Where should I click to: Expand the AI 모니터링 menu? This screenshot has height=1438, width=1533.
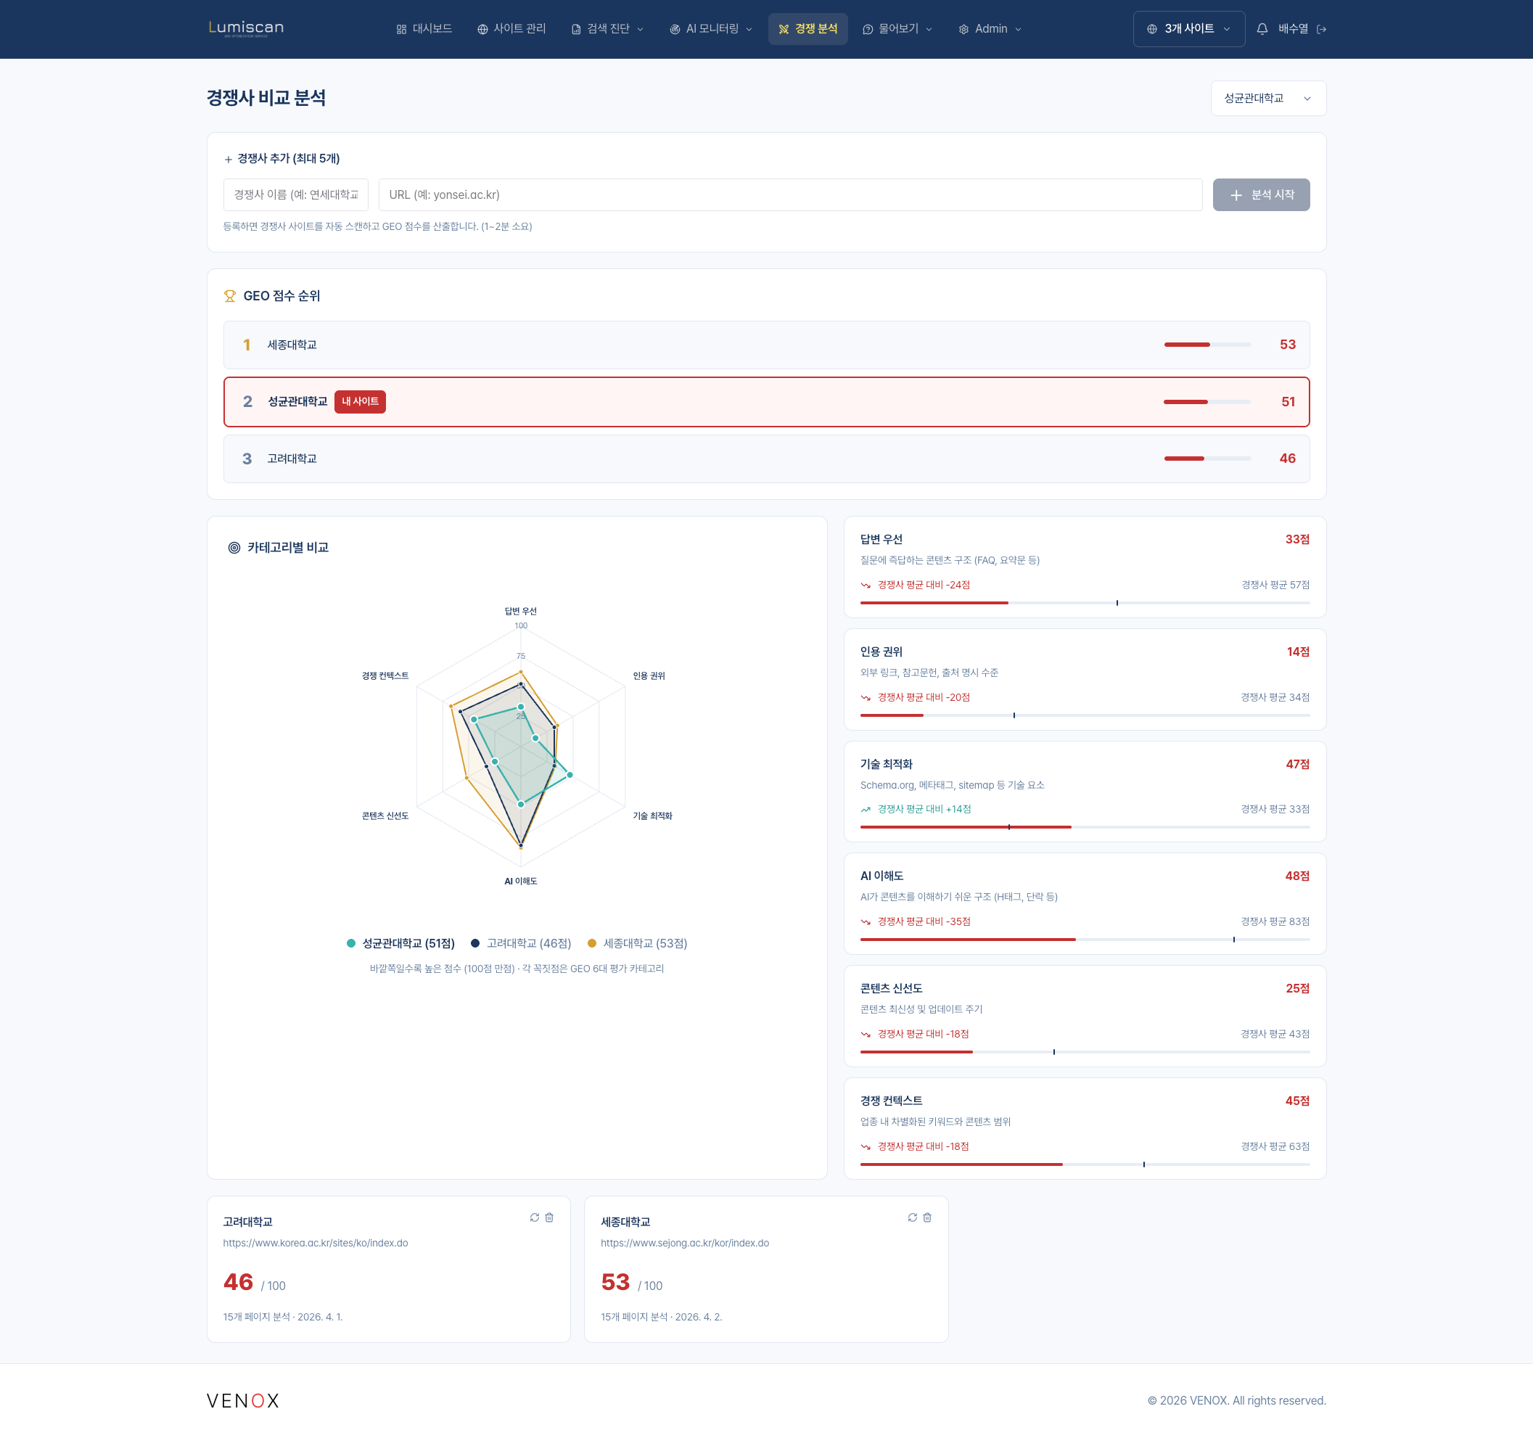(x=711, y=29)
